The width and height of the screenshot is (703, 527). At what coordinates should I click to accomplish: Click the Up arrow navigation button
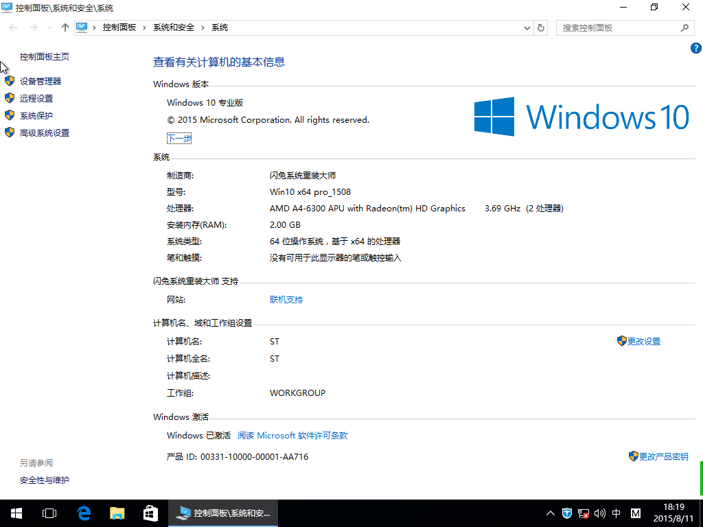[65, 27]
